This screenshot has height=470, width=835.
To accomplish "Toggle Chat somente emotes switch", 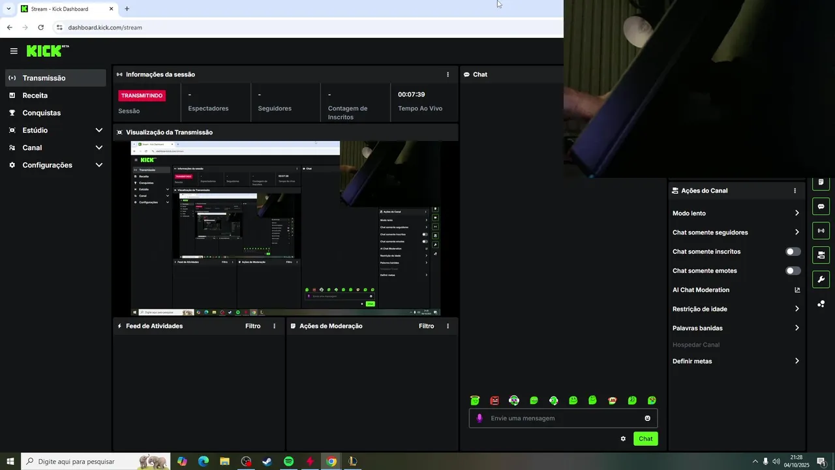I will point(793,271).
